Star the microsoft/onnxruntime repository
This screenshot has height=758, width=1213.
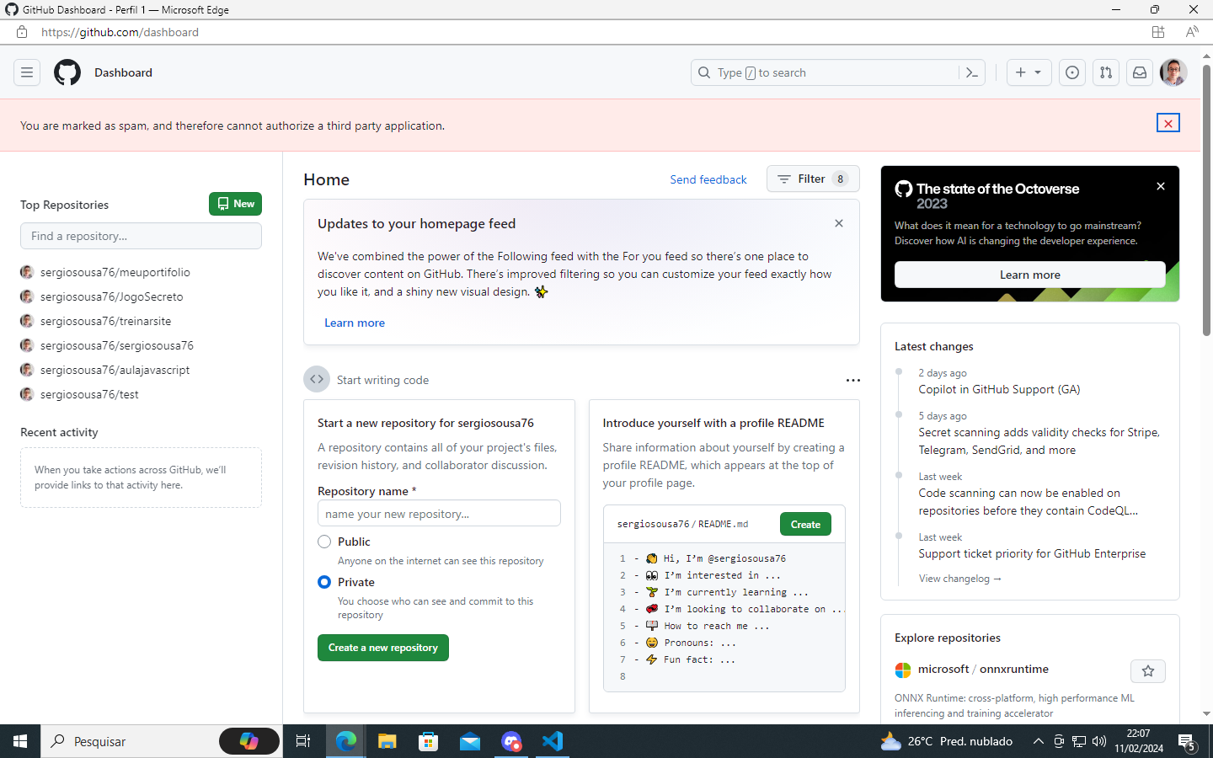pyautogui.click(x=1148, y=671)
